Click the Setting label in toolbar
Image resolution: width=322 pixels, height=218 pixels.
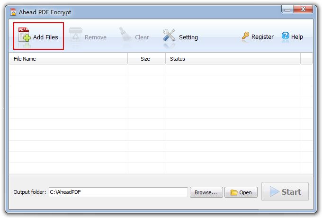coord(188,37)
